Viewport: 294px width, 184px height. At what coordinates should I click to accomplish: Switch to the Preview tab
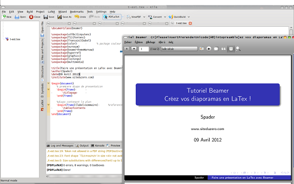114,146
